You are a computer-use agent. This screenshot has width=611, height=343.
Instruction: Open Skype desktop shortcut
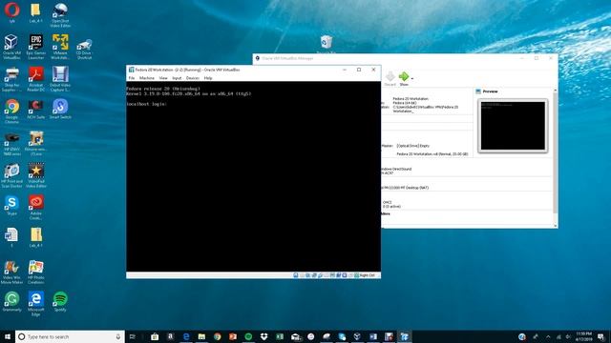pos(11,206)
